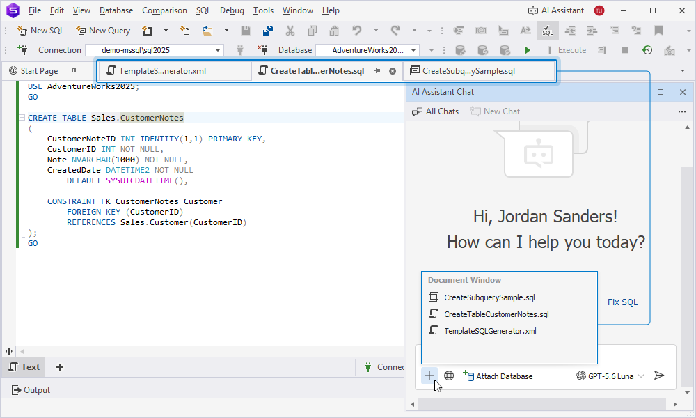This screenshot has height=418, width=696.
Task: Open the File menu
Action: tap(35, 10)
